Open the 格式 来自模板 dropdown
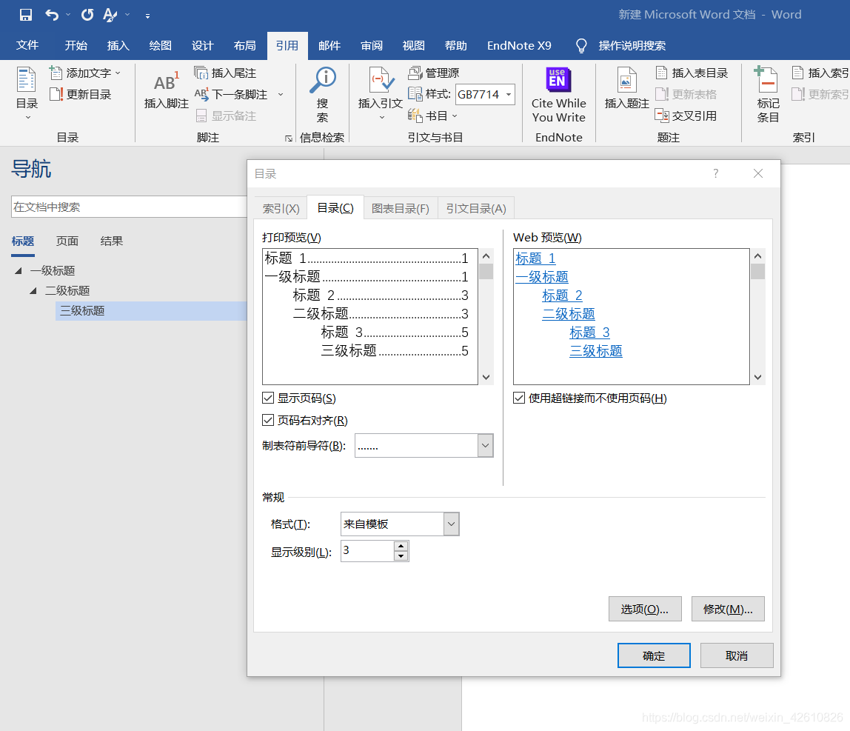This screenshot has height=731, width=850. [451, 524]
